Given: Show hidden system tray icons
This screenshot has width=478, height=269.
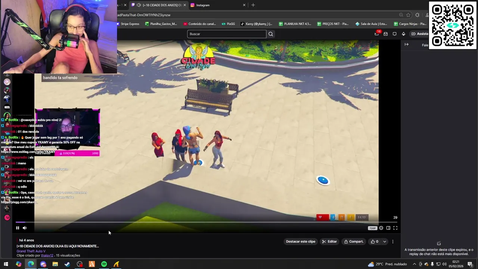Looking at the screenshot, I should tap(414, 264).
